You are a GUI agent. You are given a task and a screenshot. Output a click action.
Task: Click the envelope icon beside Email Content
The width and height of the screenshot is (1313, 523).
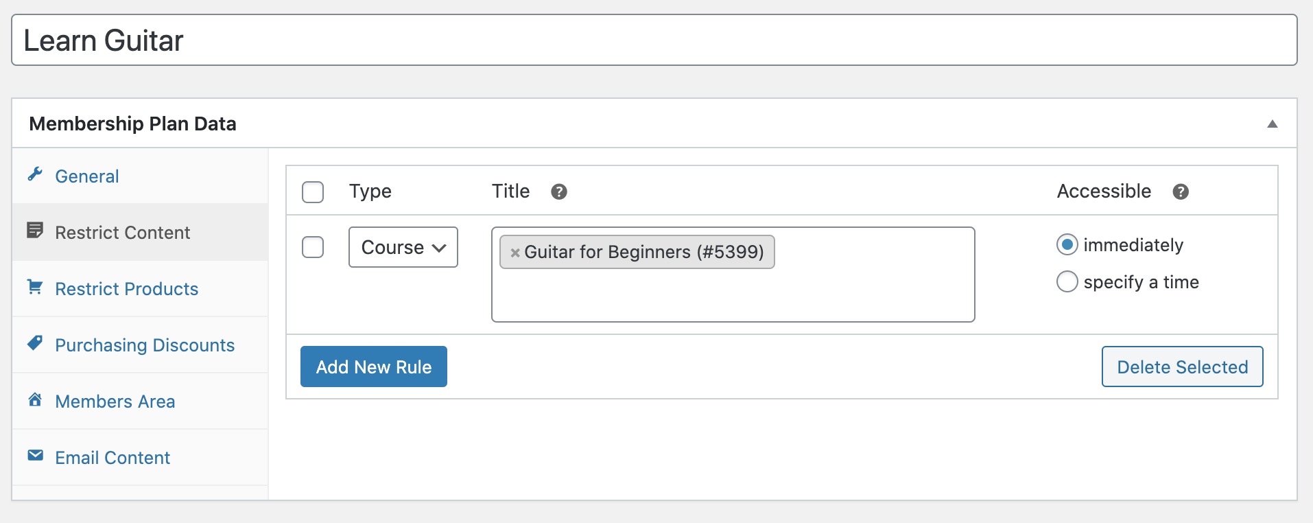[36, 456]
